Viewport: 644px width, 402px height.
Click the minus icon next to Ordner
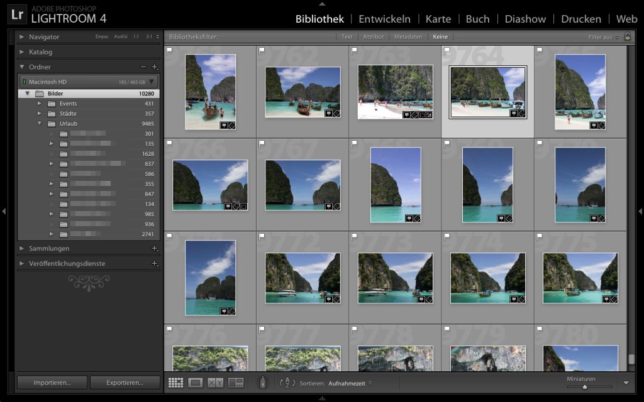click(143, 67)
